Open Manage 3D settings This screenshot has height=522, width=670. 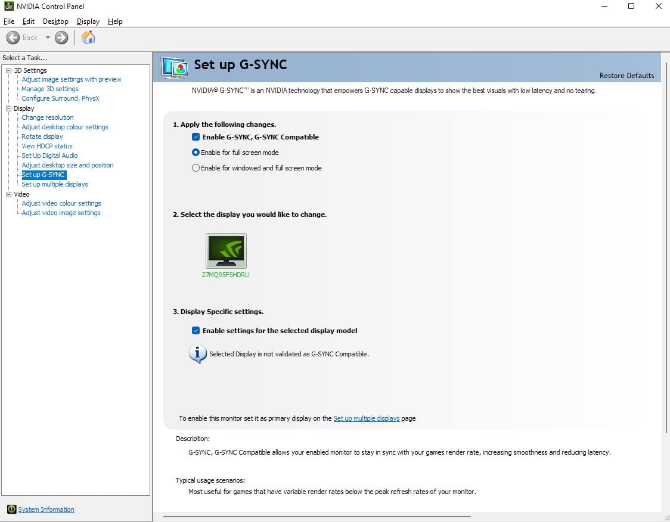(50, 89)
